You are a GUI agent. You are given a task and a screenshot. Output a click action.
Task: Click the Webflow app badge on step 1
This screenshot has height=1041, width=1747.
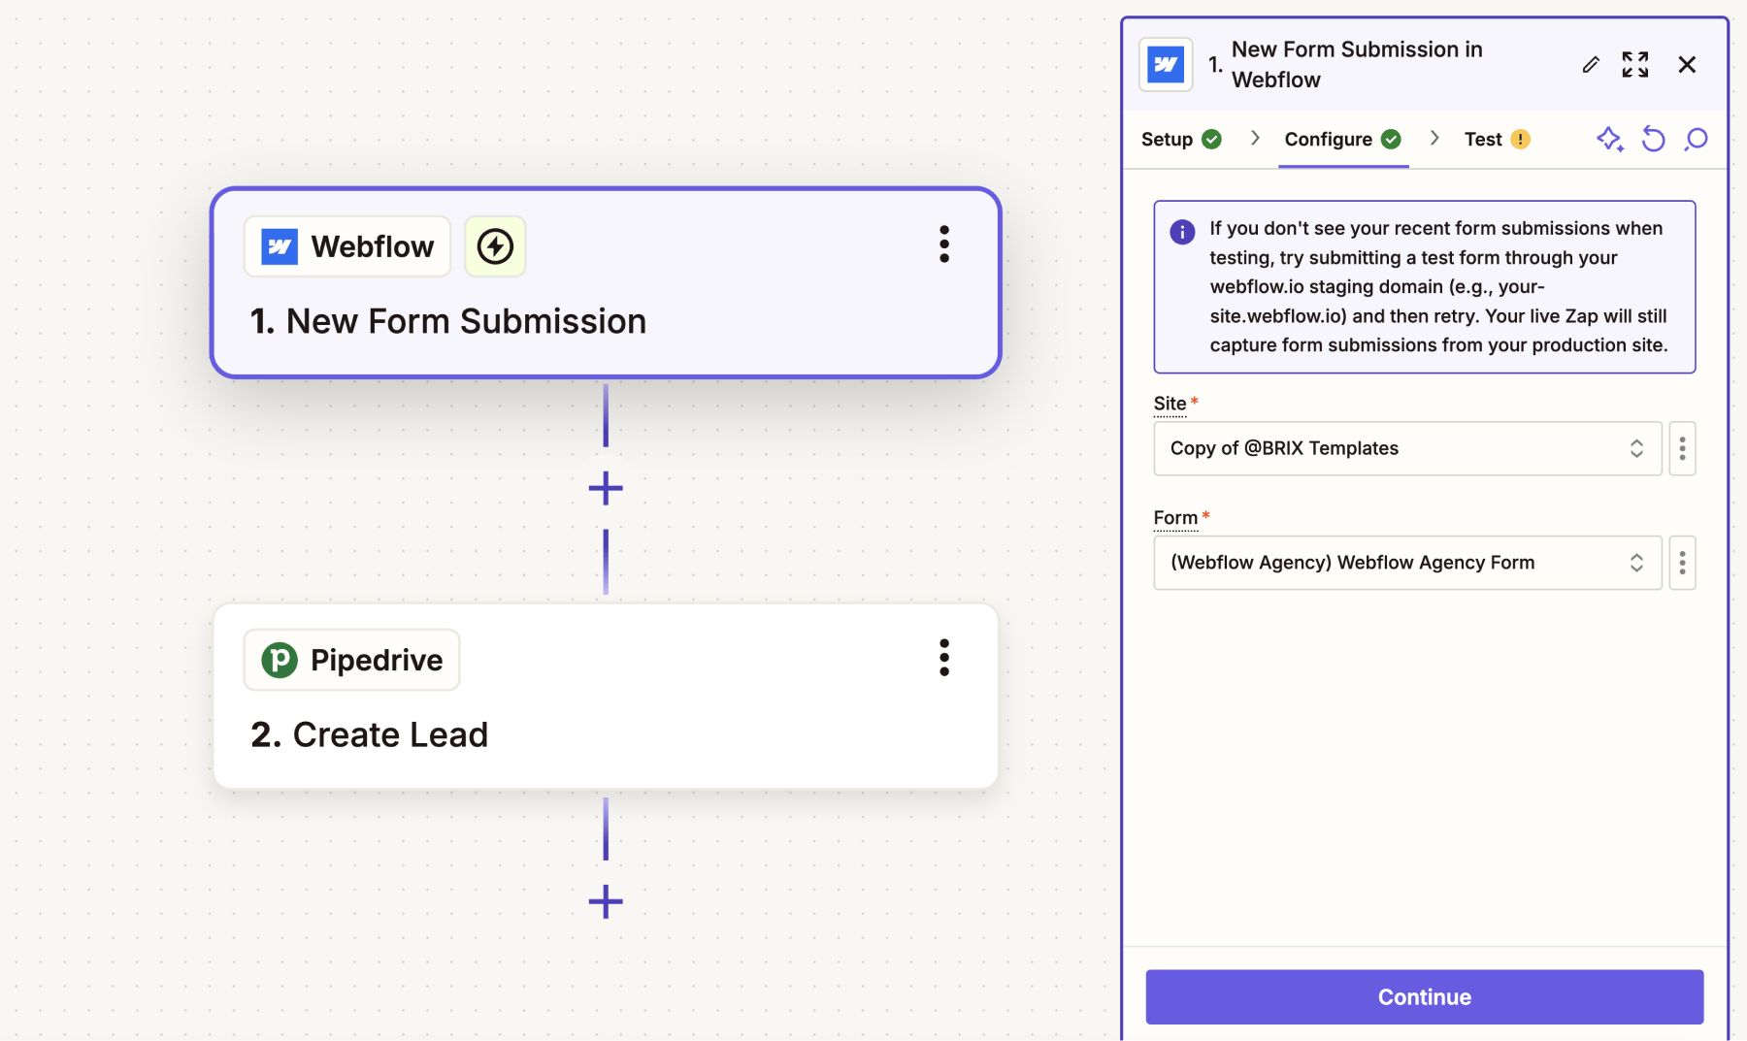347,246
